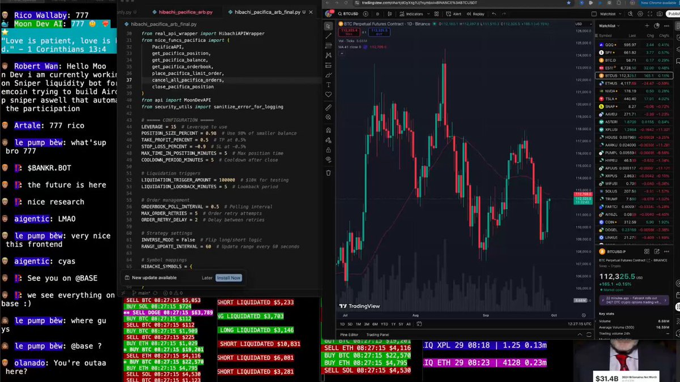
Task: Undo the last chart action
Action: pyautogui.click(x=494, y=14)
